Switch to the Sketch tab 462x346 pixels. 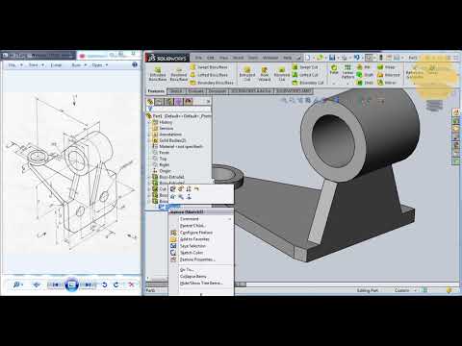[176, 91]
